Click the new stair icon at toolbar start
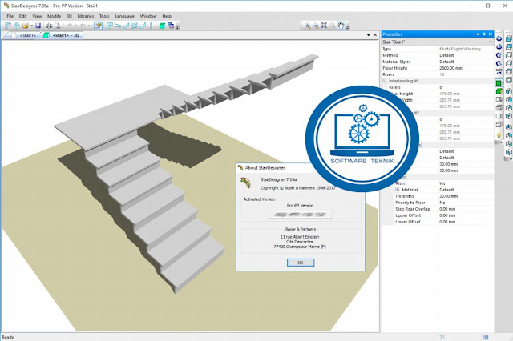The width and height of the screenshot is (513, 341). tap(8, 26)
